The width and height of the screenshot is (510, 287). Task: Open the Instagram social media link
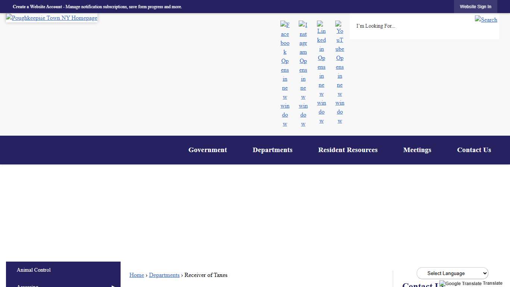coord(303,74)
